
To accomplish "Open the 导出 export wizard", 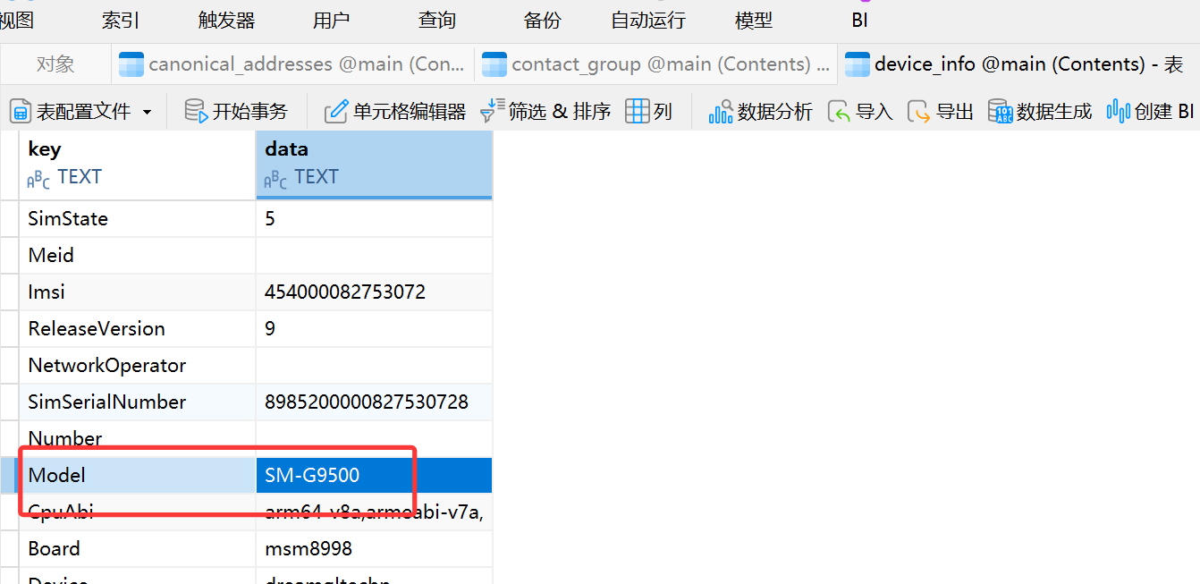I will pos(940,111).
